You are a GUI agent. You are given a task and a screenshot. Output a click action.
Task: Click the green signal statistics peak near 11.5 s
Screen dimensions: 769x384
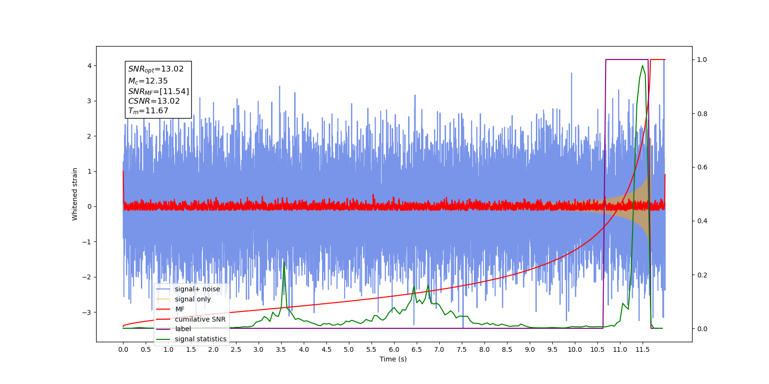point(643,66)
